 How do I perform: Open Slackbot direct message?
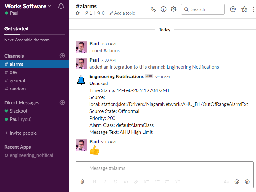point(35,111)
